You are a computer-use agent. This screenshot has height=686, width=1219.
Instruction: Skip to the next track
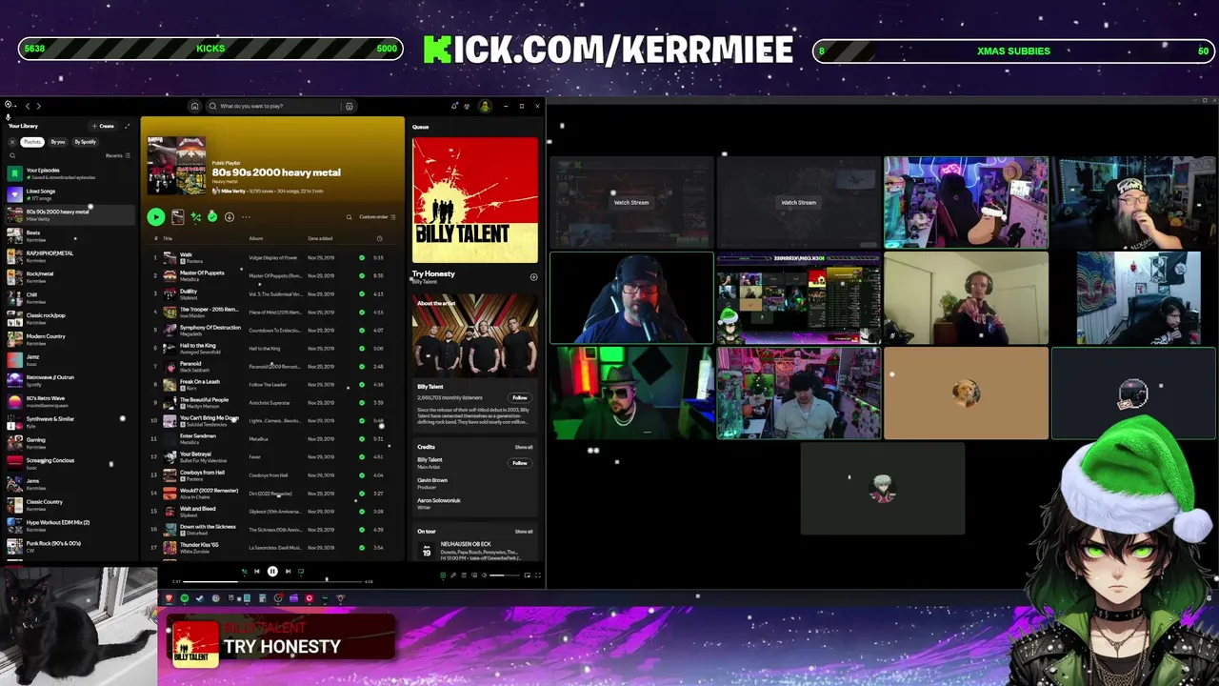288,571
